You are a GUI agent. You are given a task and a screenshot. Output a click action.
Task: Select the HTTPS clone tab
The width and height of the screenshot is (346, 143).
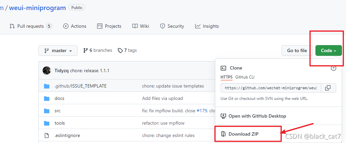(227, 77)
